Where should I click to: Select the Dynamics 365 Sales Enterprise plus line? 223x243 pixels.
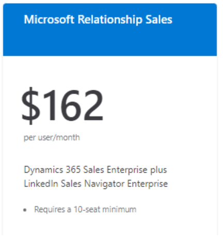95,170
